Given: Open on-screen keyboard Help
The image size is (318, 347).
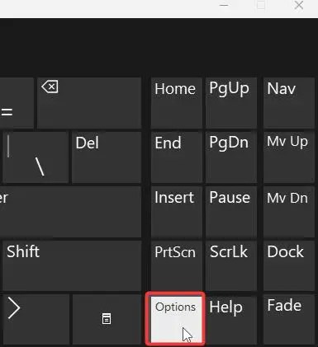Looking at the screenshot, I should coord(231,319).
